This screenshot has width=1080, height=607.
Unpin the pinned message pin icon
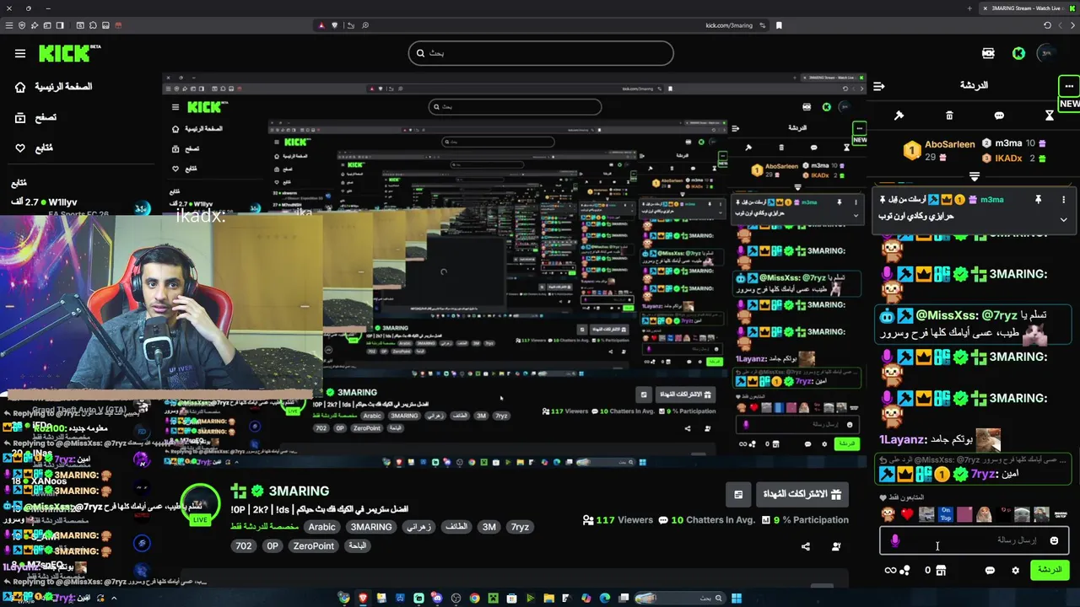coord(1038,199)
